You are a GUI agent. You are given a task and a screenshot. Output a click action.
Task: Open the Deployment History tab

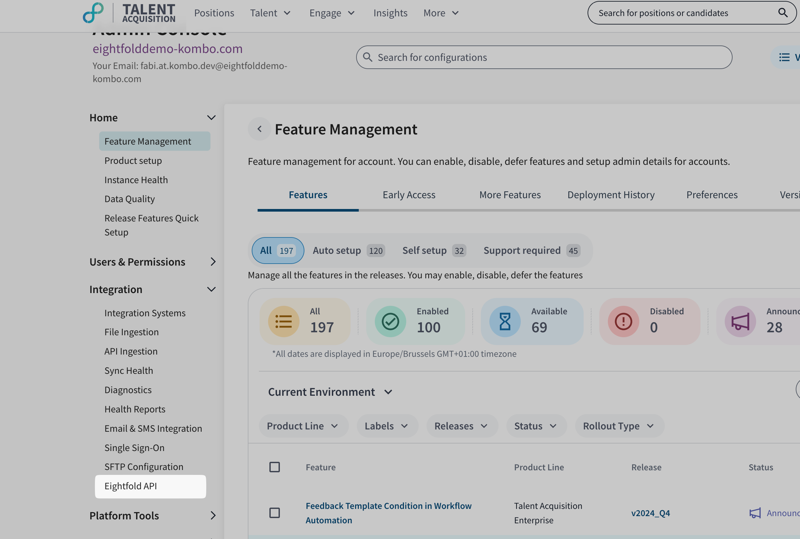pyautogui.click(x=610, y=195)
